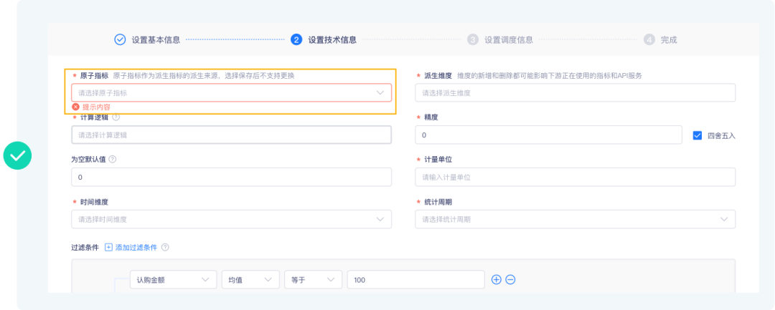This screenshot has height=310, width=775.
Task: Expand the 时间维度 dropdown
Action: [x=231, y=219]
